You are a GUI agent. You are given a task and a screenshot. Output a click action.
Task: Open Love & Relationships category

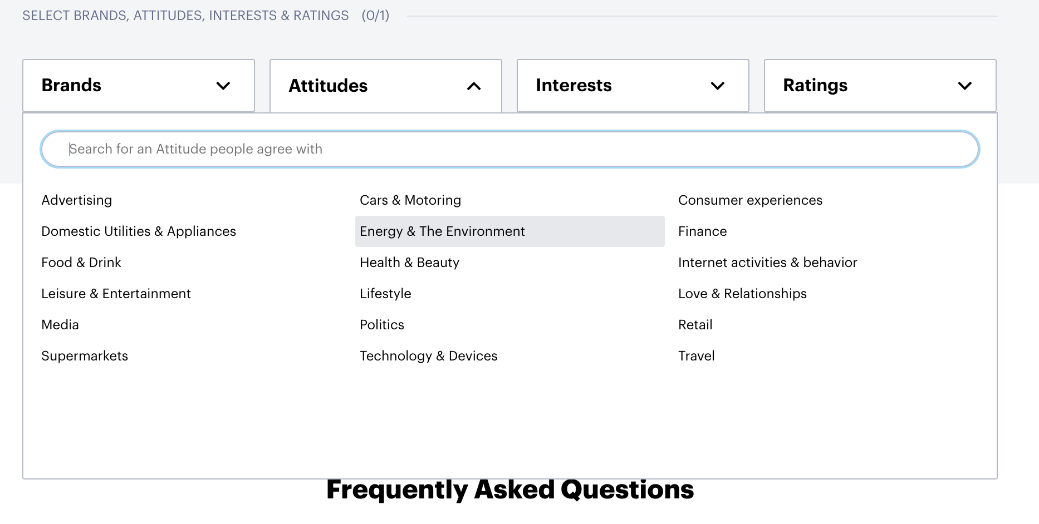(742, 294)
